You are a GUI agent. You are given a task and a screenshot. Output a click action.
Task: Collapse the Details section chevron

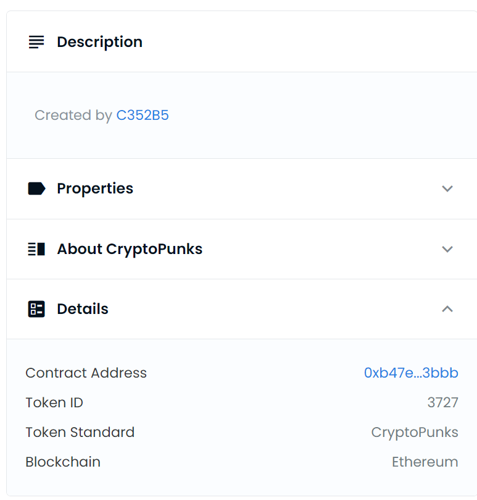click(x=447, y=309)
